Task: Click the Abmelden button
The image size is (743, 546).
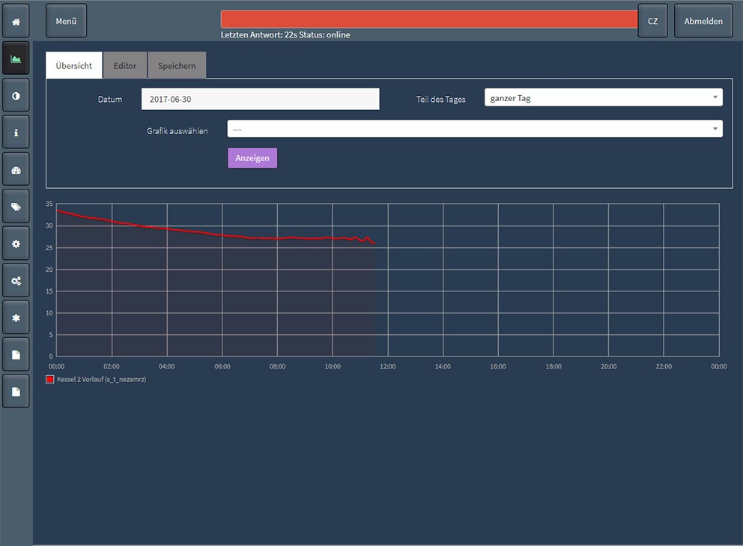Action: point(703,21)
